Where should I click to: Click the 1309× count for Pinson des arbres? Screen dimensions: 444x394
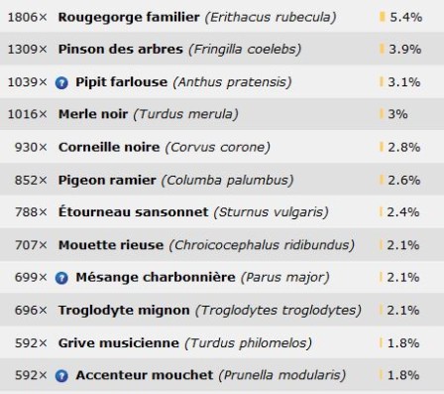(x=28, y=50)
